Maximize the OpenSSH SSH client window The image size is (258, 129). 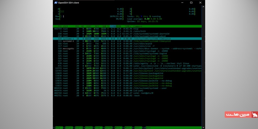click(x=191, y=3)
